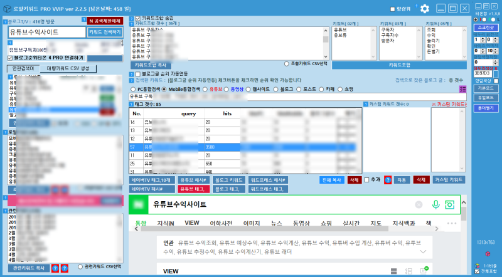Click the 스크린샷 button in side panel
The image size is (502, 277).
click(x=486, y=28)
